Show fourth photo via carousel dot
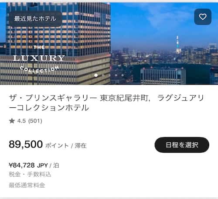Image resolution: width=218 pixels, height=199 pixels. coord(116,75)
